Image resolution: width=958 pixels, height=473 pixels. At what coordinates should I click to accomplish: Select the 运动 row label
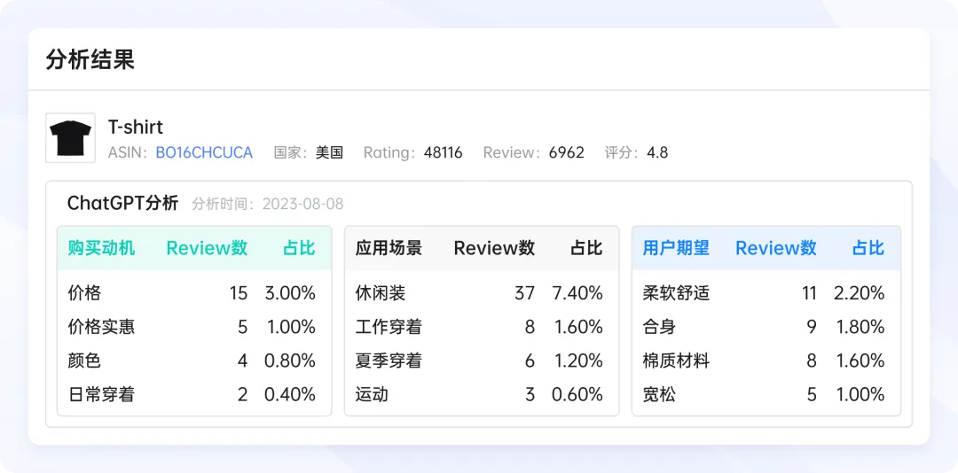pos(372,394)
